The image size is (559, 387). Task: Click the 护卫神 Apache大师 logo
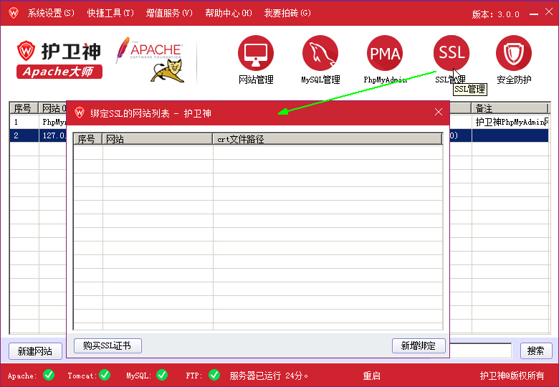point(60,59)
